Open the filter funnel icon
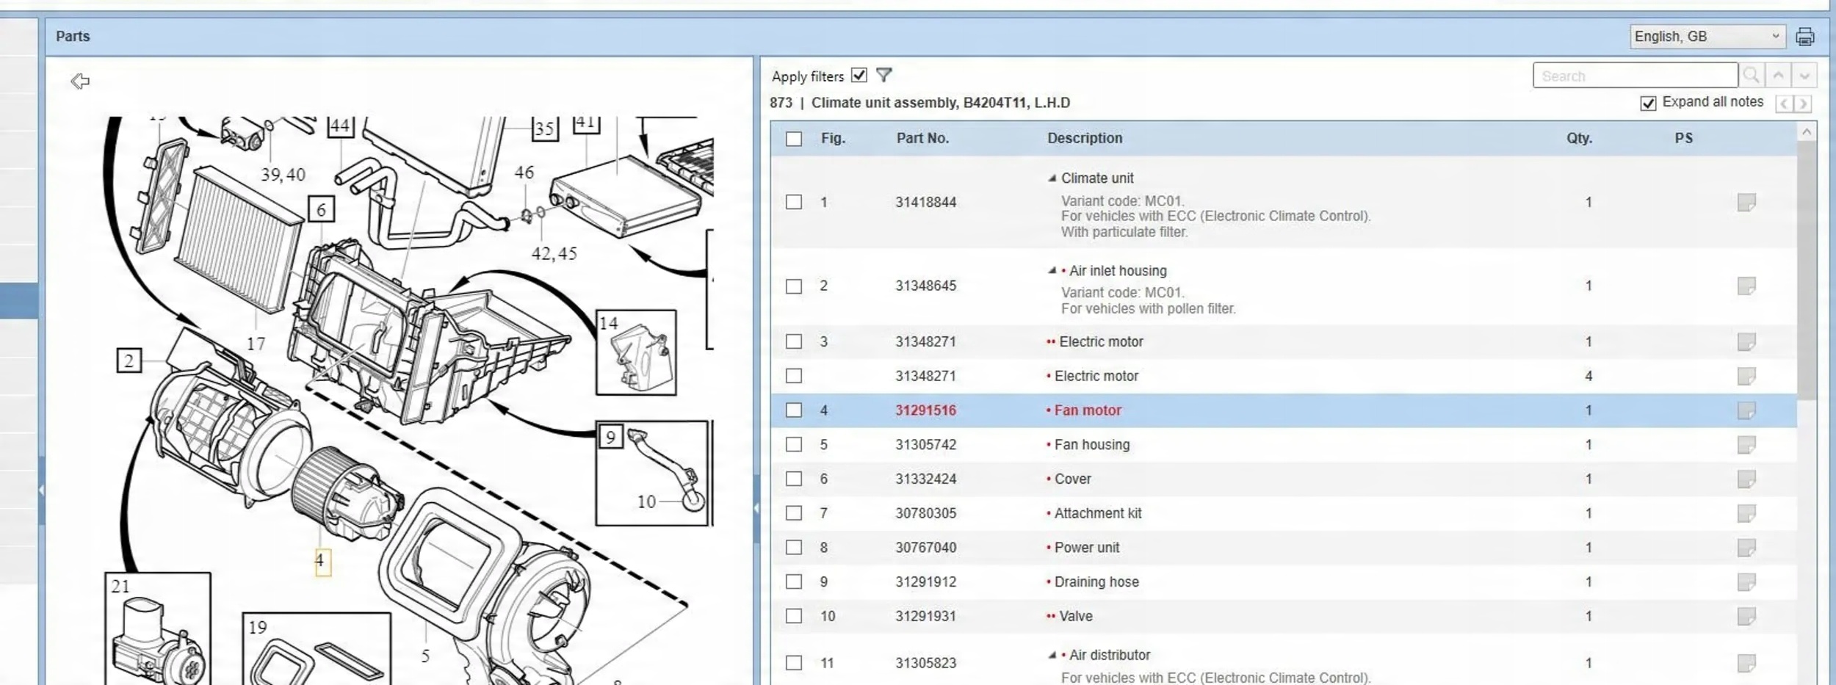1836x685 pixels. click(x=884, y=75)
